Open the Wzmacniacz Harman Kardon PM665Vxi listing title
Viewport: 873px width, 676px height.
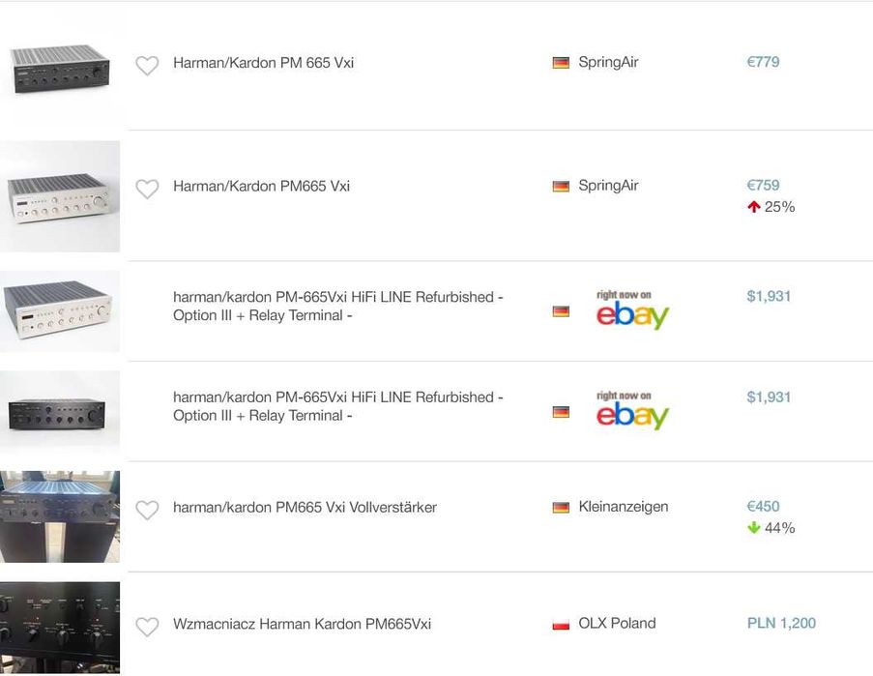pos(302,624)
